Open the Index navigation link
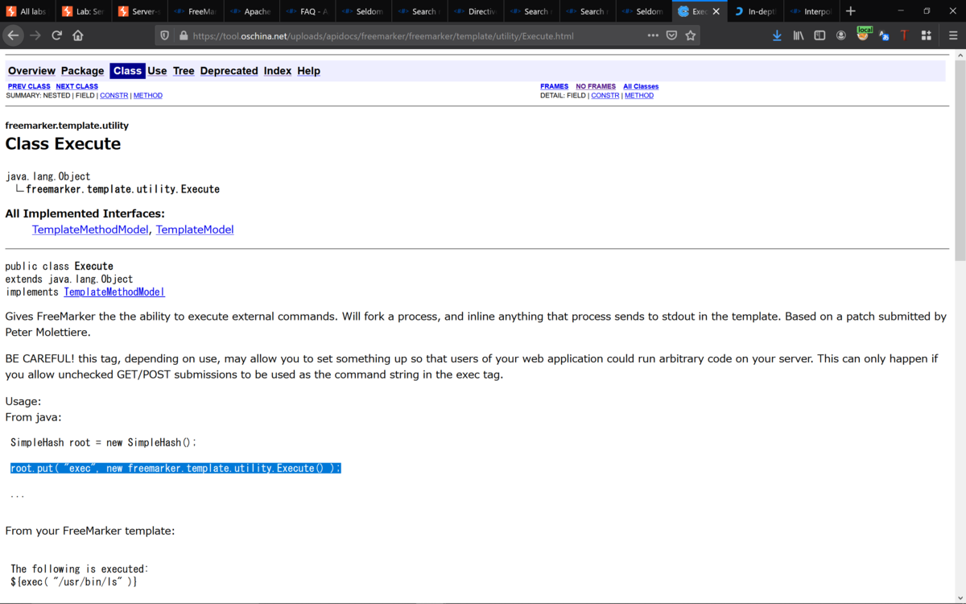The height and width of the screenshot is (604, 966). 278,71
